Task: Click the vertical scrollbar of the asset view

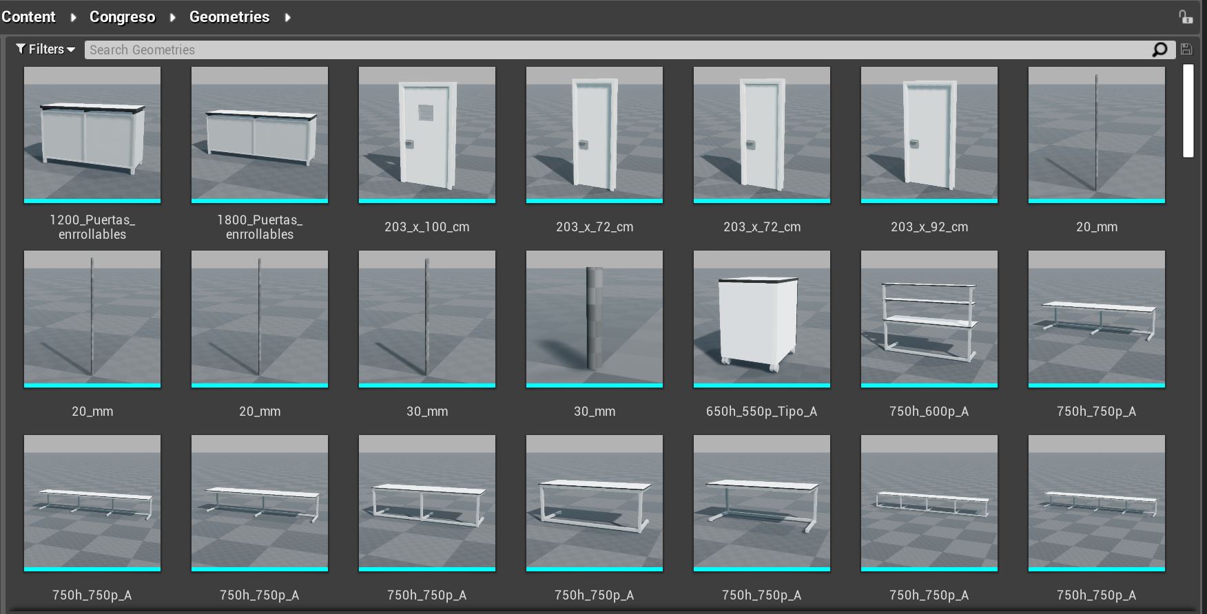Action: click(x=1188, y=111)
